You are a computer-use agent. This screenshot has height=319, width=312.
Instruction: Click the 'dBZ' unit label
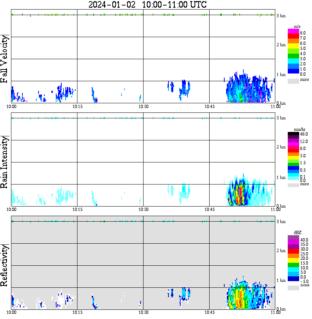tap(297, 233)
